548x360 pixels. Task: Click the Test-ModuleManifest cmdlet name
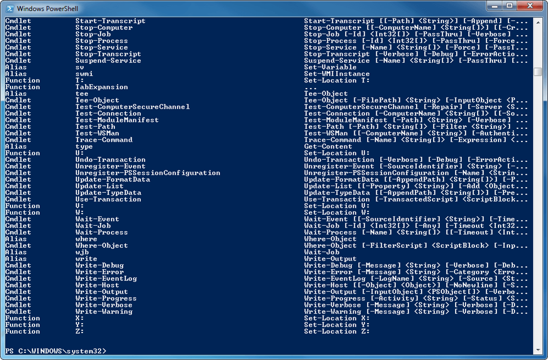[x=117, y=120]
